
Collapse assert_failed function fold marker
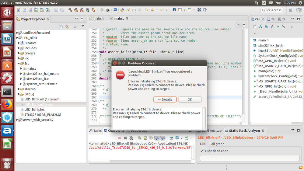(x=97, y=52)
